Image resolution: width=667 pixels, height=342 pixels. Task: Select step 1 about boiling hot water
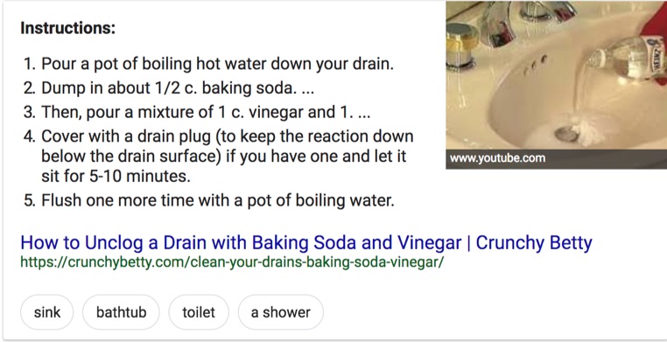pyautogui.click(x=208, y=65)
